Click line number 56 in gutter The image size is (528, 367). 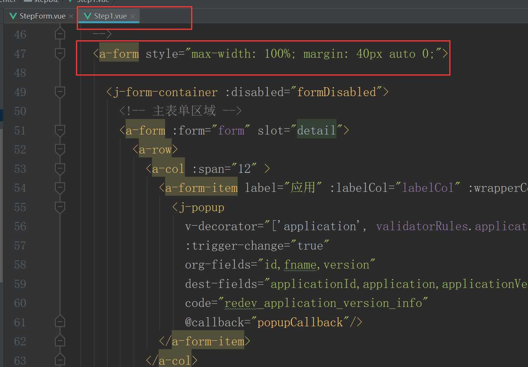pyautogui.click(x=20, y=226)
